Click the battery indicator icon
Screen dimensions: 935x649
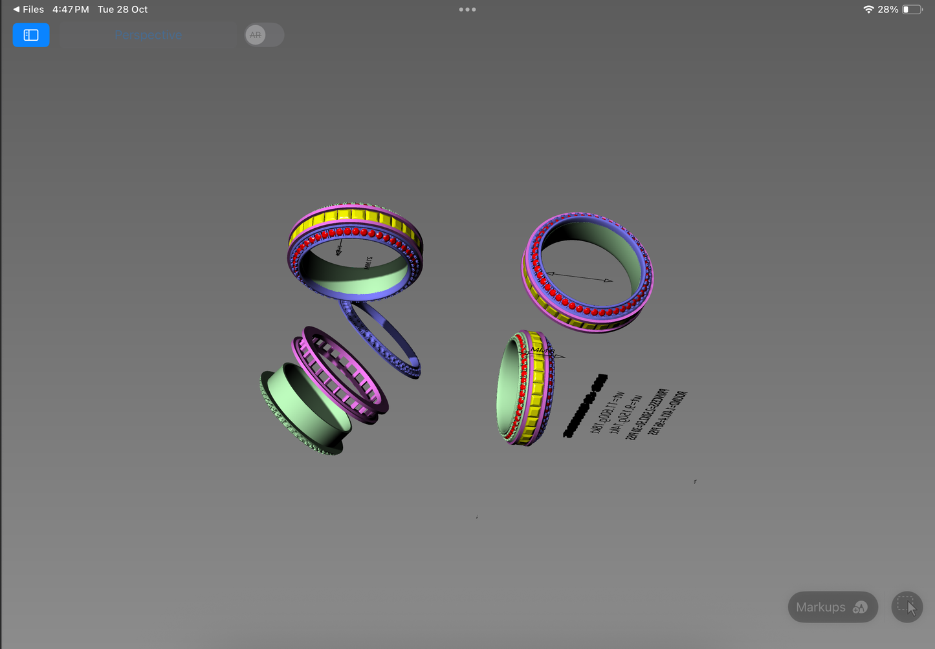(x=913, y=9)
